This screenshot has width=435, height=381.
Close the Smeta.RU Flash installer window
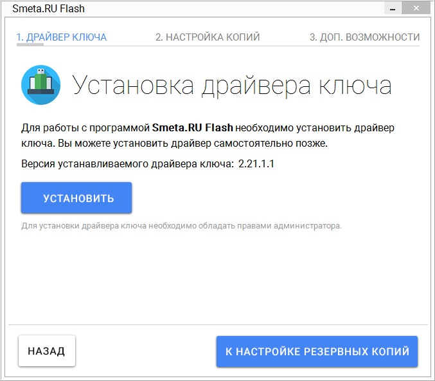[x=416, y=8]
